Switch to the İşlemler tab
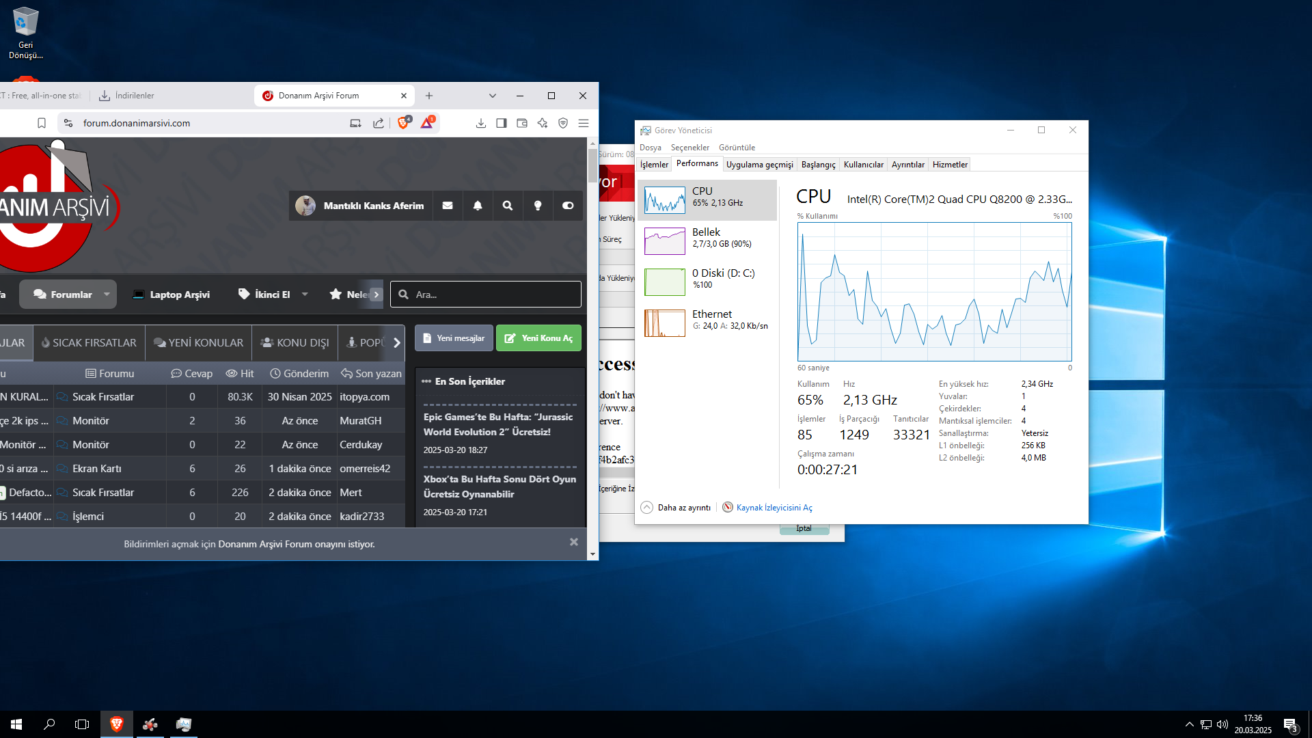This screenshot has width=1312, height=738. pyautogui.click(x=654, y=165)
